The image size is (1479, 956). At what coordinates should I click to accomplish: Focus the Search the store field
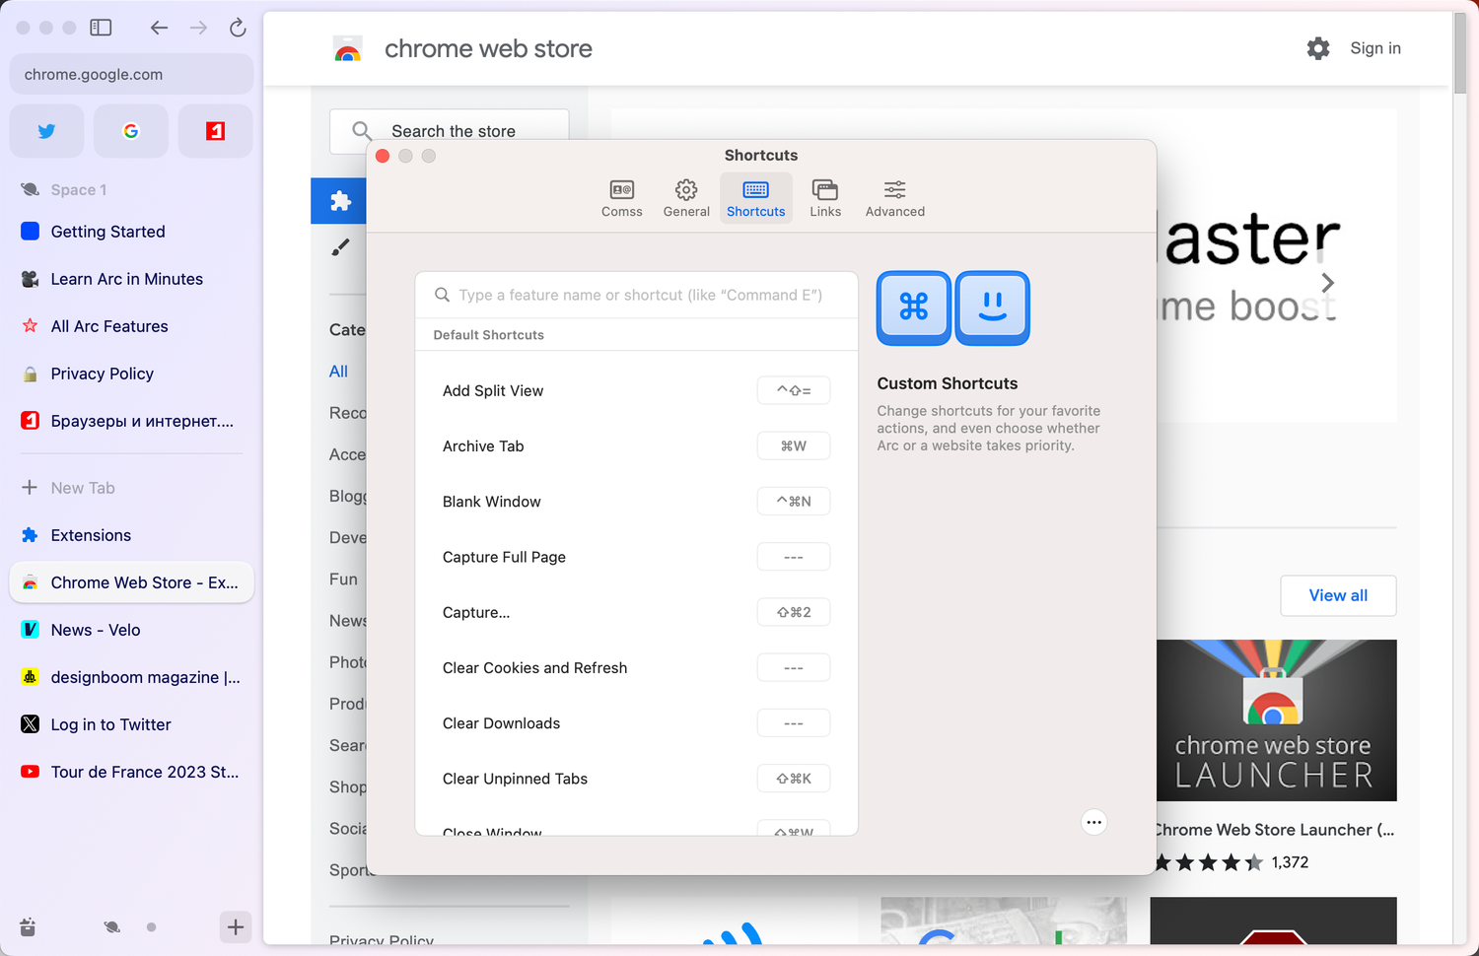click(450, 131)
